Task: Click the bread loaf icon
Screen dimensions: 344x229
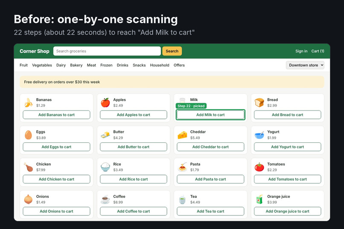Action: click(x=259, y=102)
